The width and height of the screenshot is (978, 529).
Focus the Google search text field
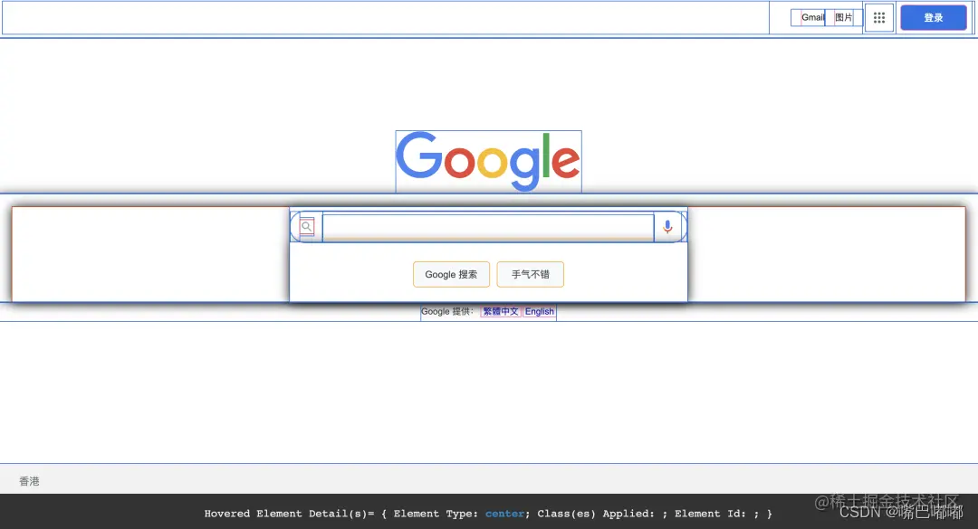pos(488,228)
